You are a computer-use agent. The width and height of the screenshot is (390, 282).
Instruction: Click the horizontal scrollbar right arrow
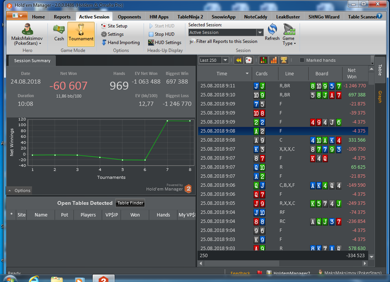click(364, 264)
